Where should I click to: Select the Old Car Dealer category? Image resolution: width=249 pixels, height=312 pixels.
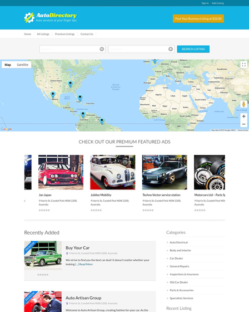click(x=179, y=282)
